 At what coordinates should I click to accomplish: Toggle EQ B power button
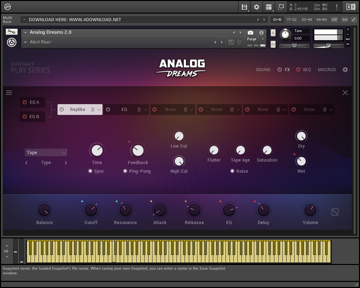pos(24,116)
